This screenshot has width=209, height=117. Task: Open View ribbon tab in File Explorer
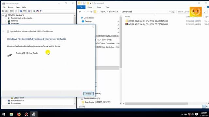coord(107,7)
